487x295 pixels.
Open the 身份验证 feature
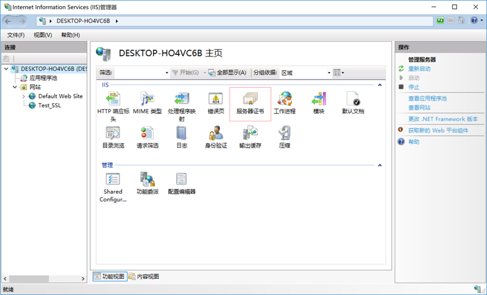pos(216,137)
